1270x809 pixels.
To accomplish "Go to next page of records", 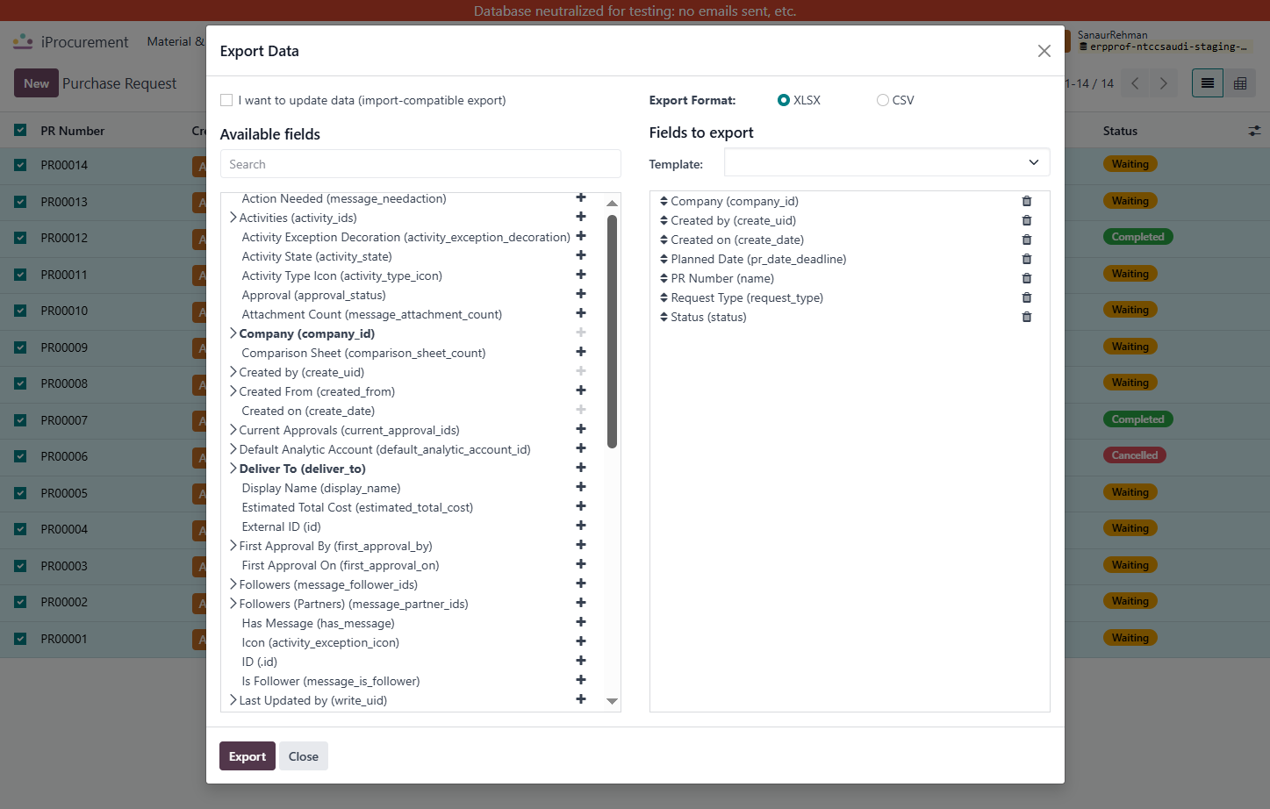I will 1164,83.
